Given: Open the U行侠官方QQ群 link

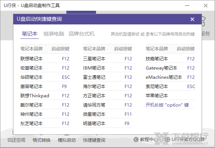Looking at the screenshot, I should [x=188, y=139].
